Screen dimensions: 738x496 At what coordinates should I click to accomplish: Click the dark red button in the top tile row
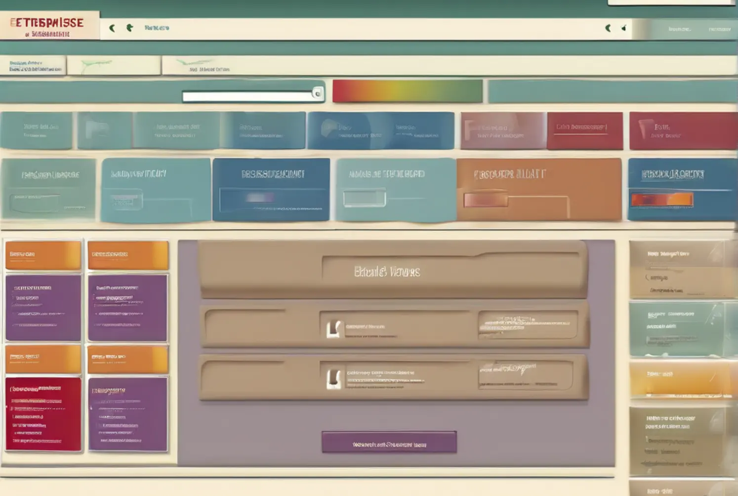(585, 130)
